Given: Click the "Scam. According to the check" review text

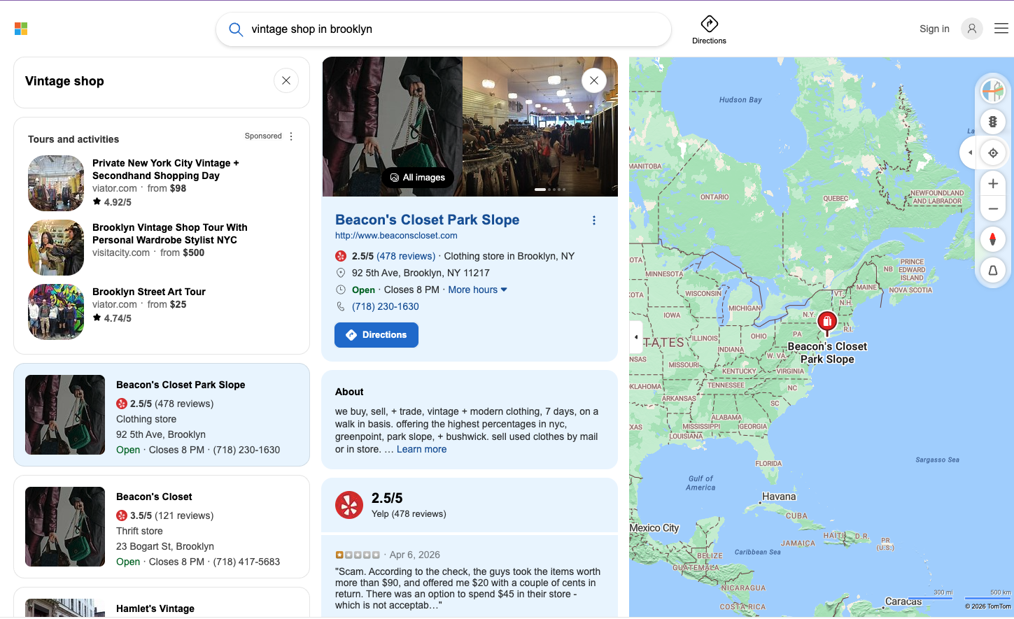Looking at the screenshot, I should click(467, 588).
